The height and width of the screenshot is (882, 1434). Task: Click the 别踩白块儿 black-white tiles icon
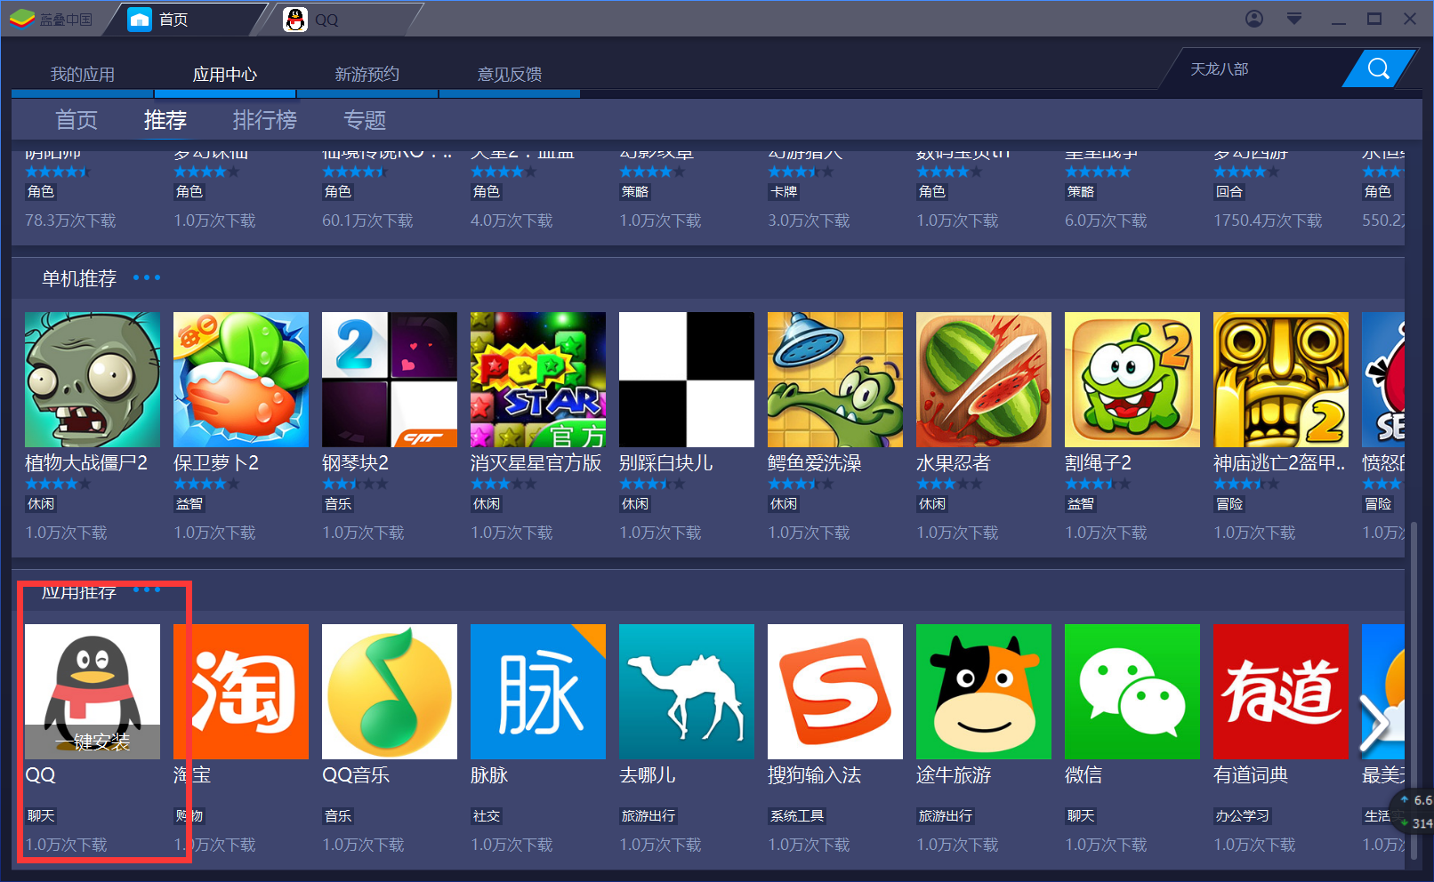(x=687, y=380)
